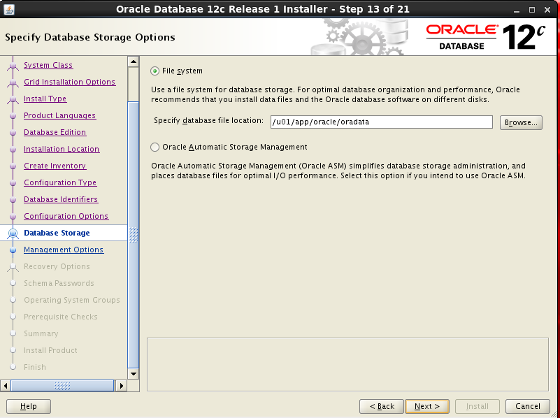Click the horizontal scroll right arrow

point(122,386)
